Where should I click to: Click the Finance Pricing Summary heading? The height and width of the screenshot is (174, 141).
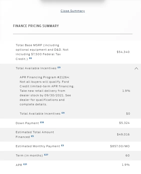pyautogui.click(x=36, y=26)
